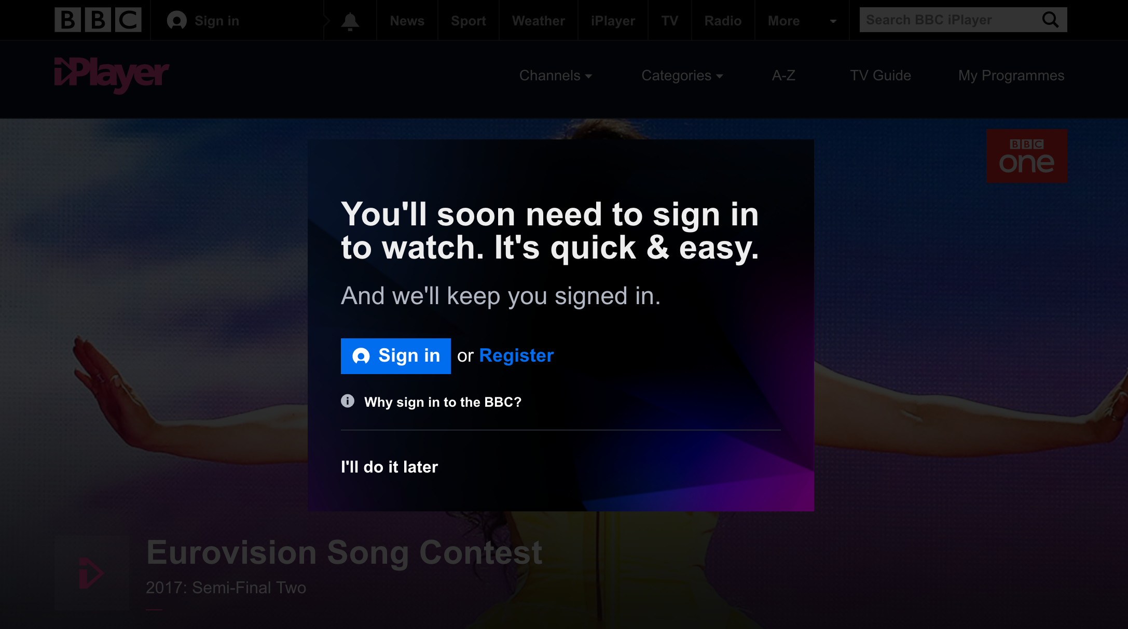Expand the Categories dropdown menu
This screenshot has width=1128, height=629.
tap(682, 75)
